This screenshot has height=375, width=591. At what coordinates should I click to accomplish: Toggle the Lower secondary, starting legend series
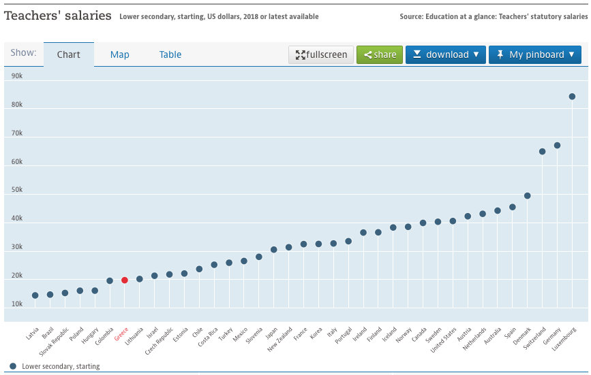(60, 366)
